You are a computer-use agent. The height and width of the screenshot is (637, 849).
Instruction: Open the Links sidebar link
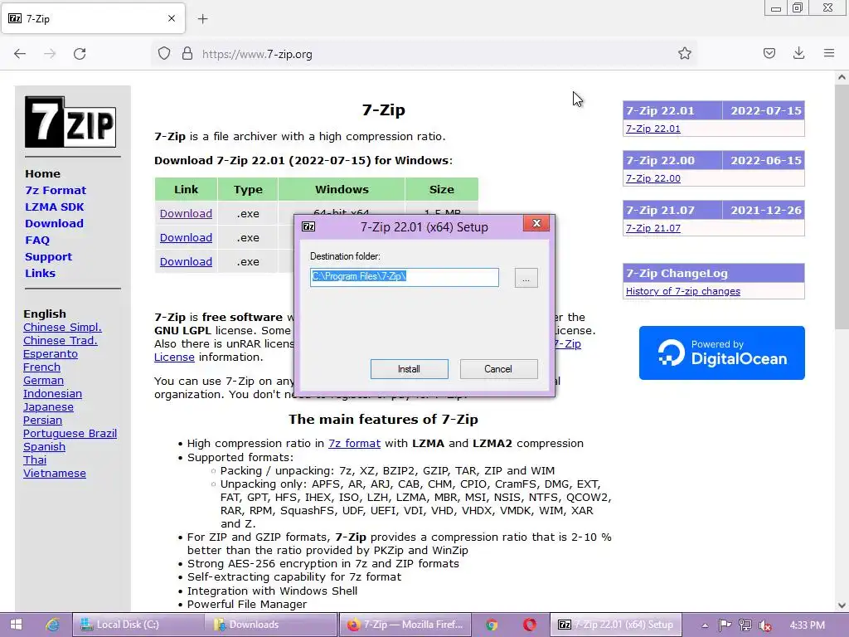pyautogui.click(x=40, y=273)
